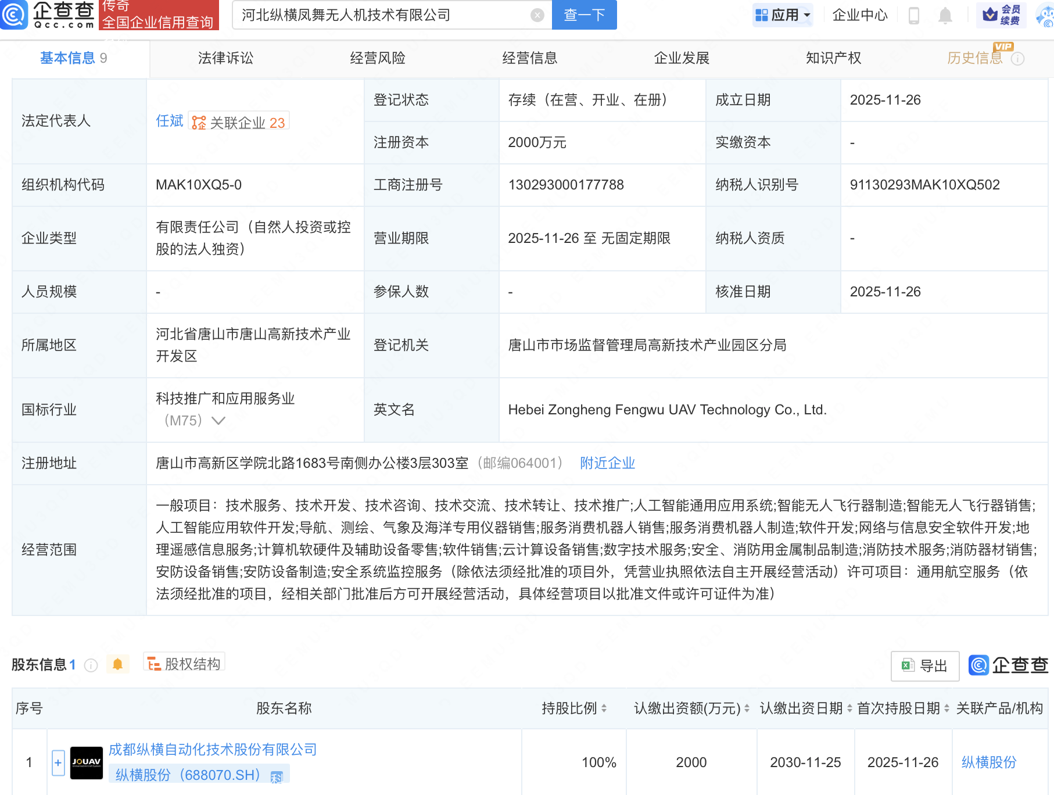Click the 附近企业 link
This screenshot has height=795, width=1054.
[x=607, y=463]
